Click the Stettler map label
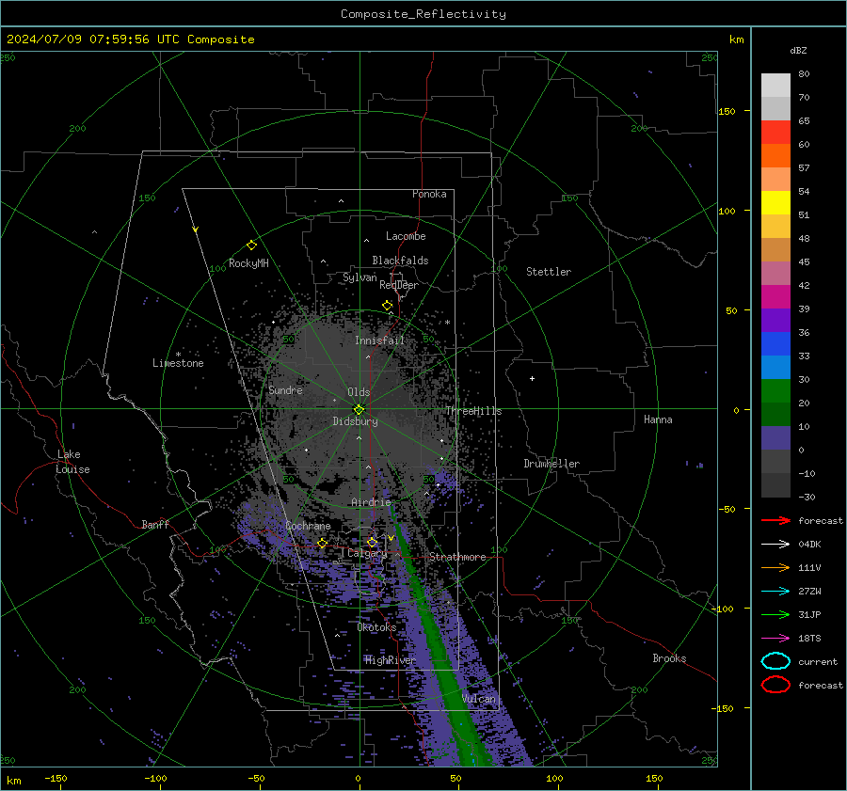The height and width of the screenshot is (791, 847). (549, 272)
